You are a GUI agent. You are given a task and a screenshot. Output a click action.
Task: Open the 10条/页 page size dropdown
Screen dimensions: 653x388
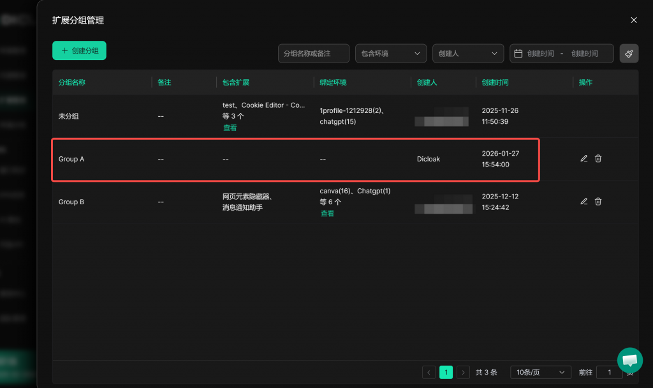tap(540, 372)
